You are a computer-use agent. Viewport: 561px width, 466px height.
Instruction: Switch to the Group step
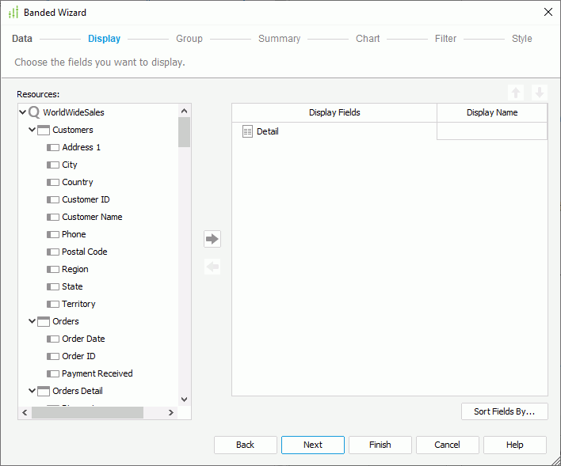pos(189,39)
